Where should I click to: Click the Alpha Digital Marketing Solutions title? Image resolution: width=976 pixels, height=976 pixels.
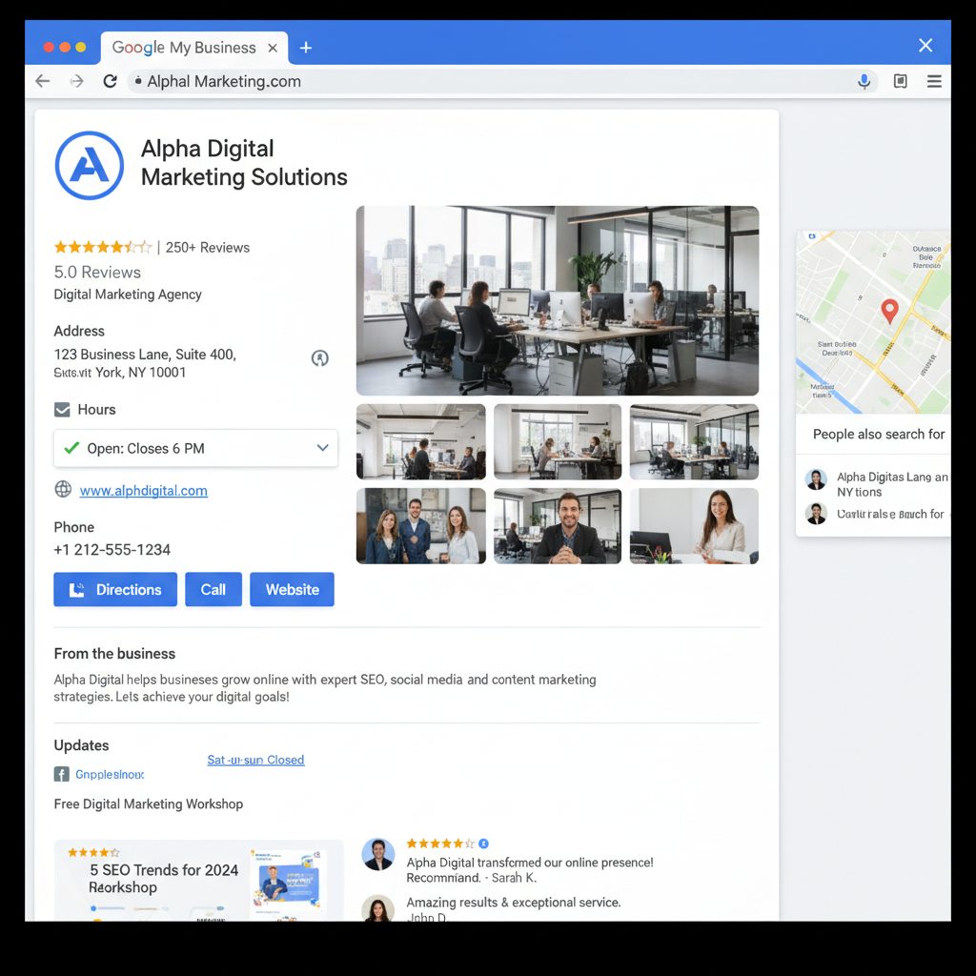[244, 162]
